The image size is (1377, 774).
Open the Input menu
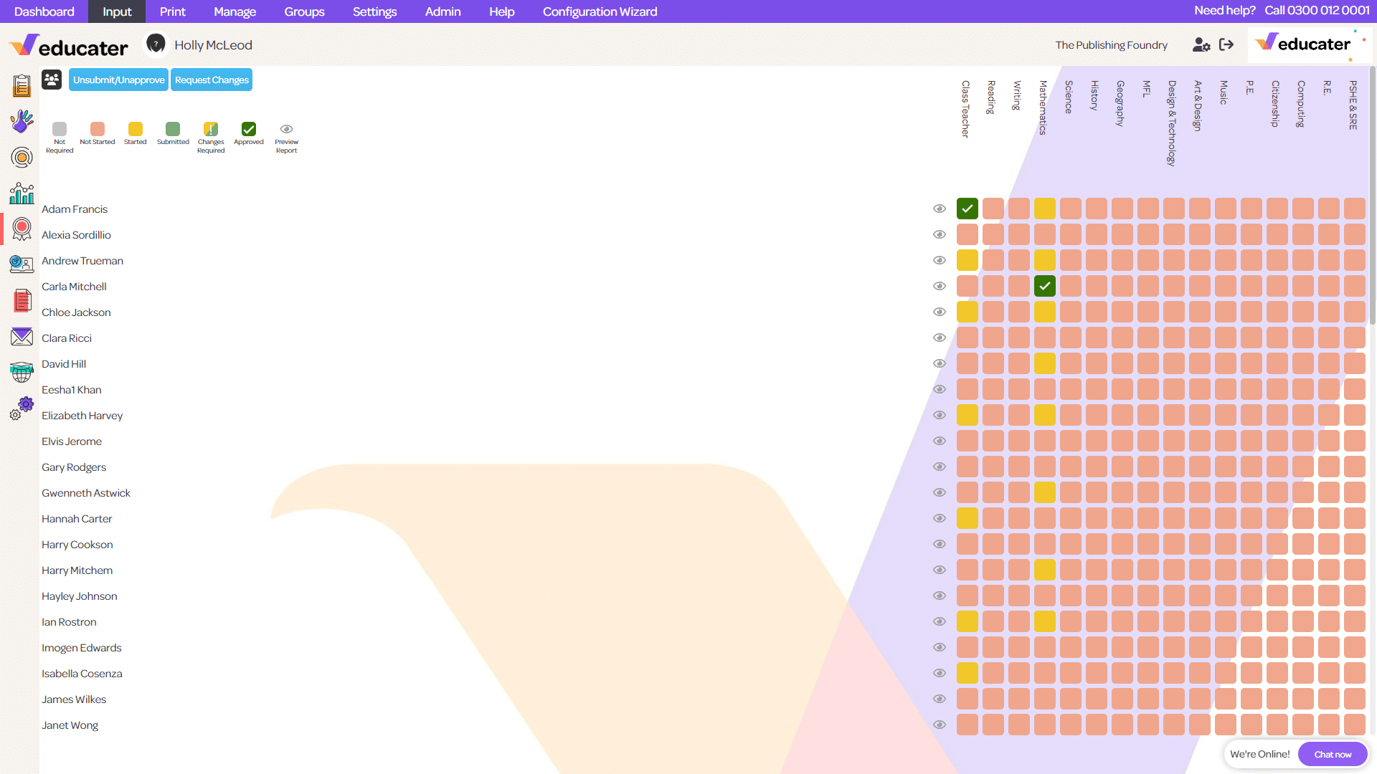click(x=117, y=11)
